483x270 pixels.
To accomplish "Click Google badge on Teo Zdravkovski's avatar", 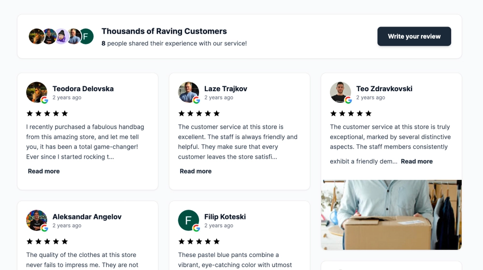I will pos(348,100).
